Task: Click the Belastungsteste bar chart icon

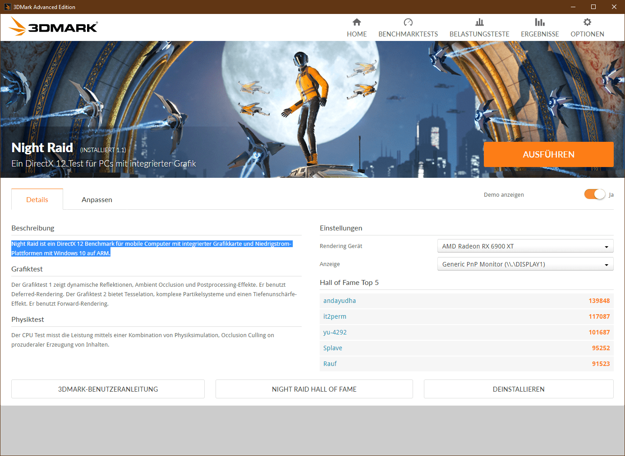Action: 479,22
